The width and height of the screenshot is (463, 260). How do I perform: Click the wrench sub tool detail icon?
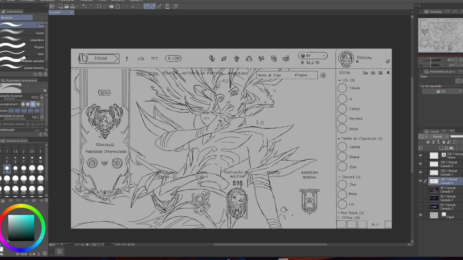45,134
